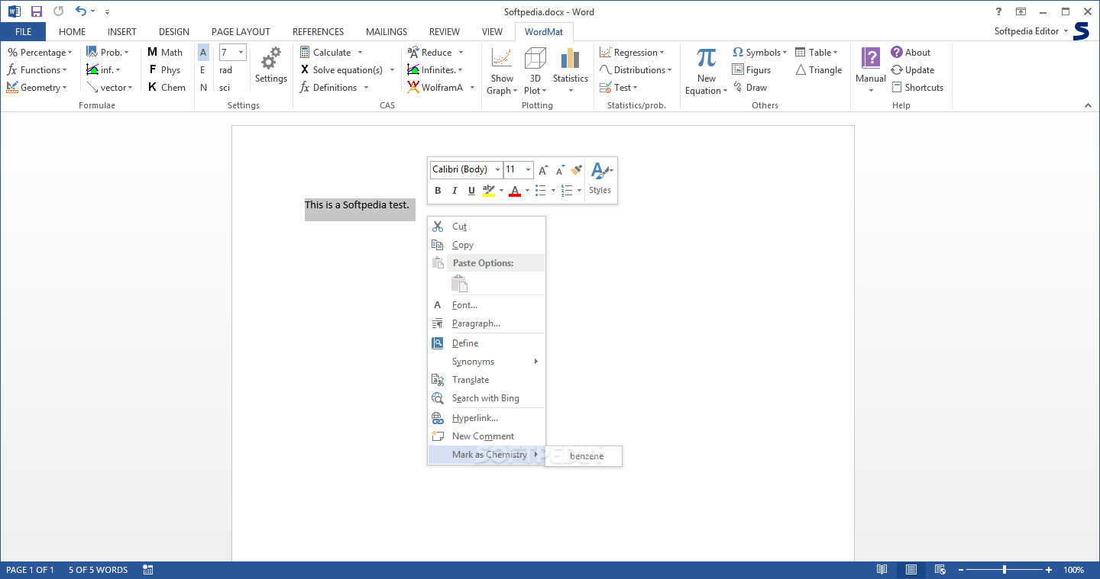Open the New Equation pi icon
The height and width of the screenshot is (579, 1100).
[706, 60]
